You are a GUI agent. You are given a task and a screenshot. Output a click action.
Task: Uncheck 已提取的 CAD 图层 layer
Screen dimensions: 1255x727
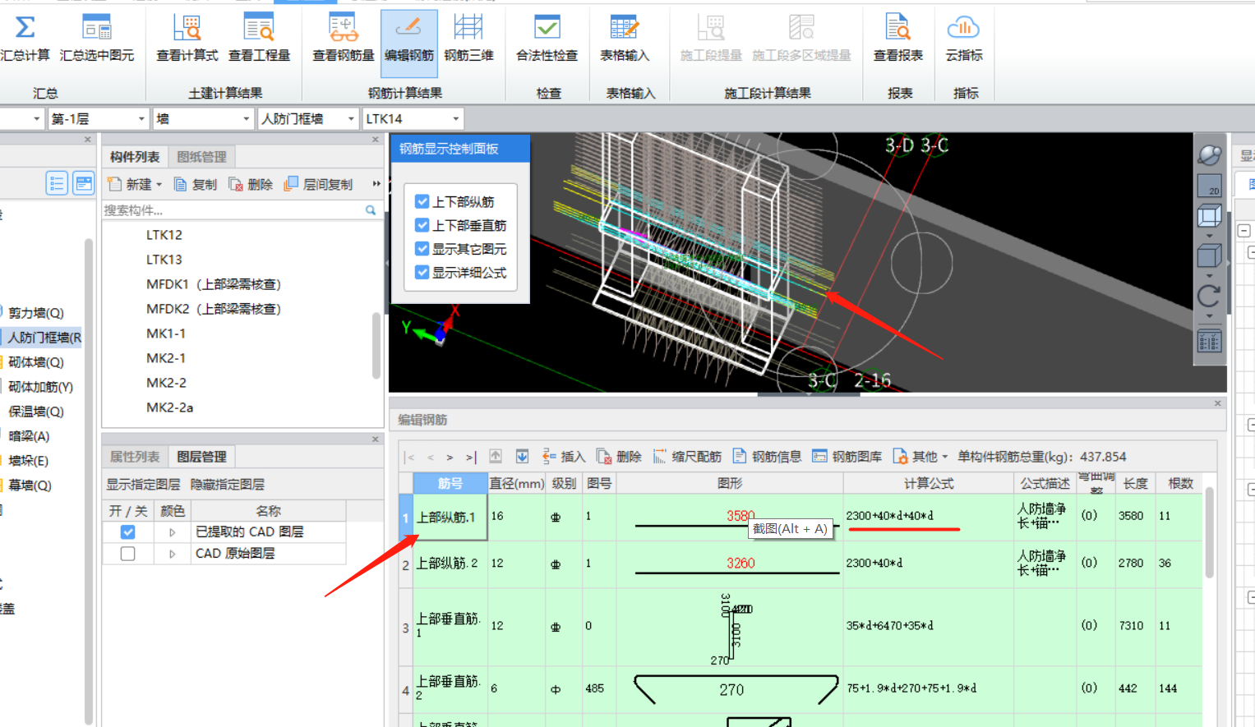pos(127,532)
